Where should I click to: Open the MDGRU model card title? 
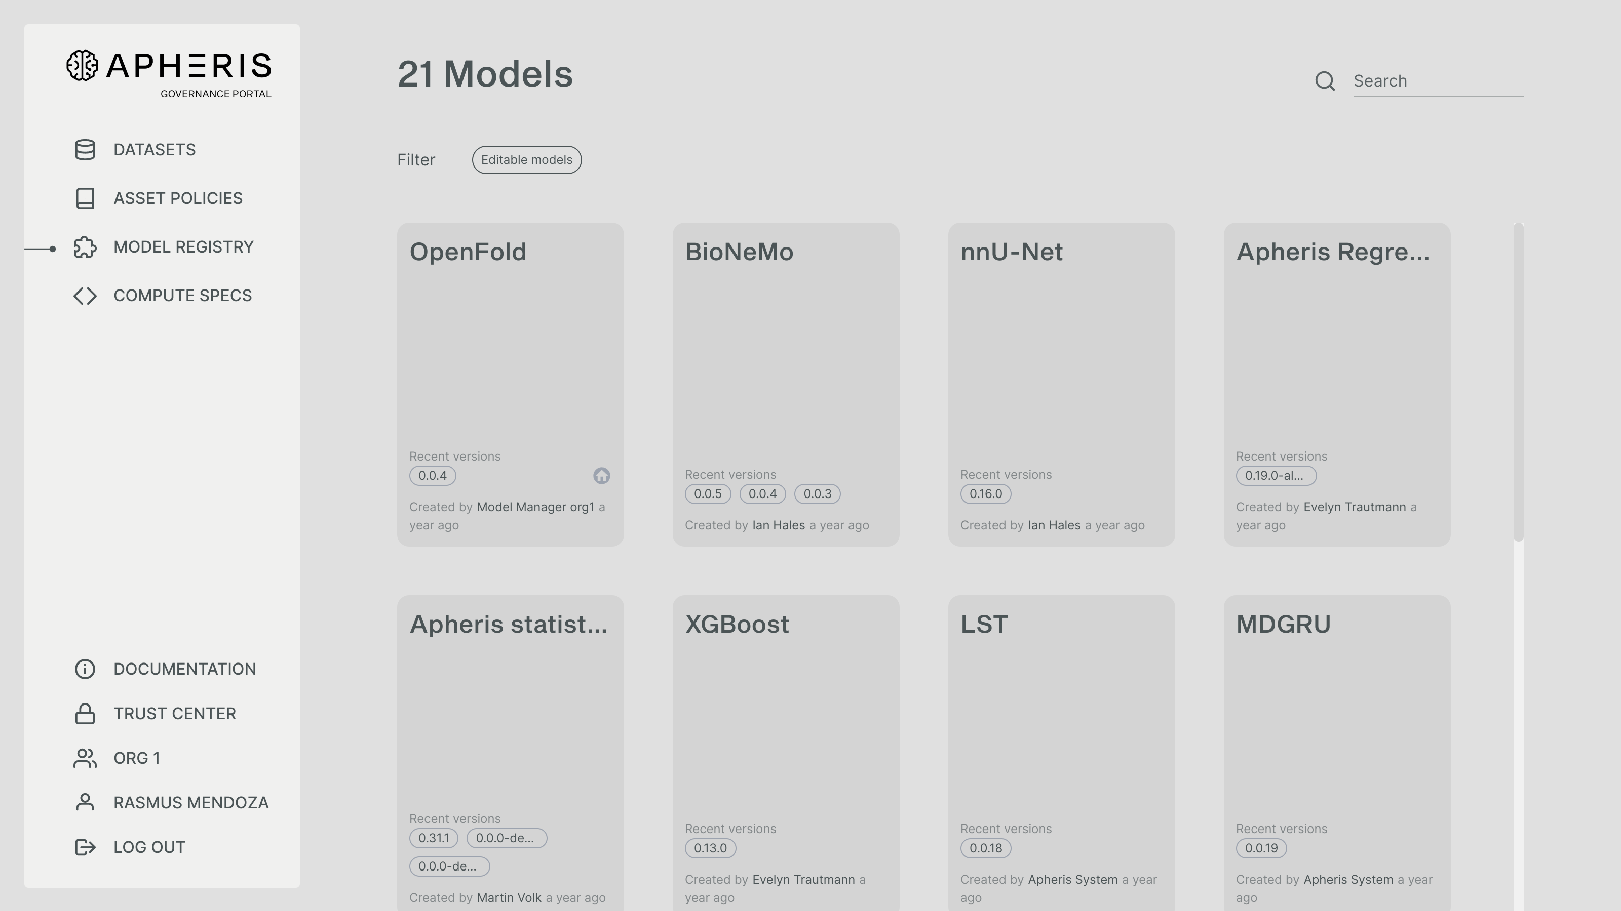[x=1283, y=625]
